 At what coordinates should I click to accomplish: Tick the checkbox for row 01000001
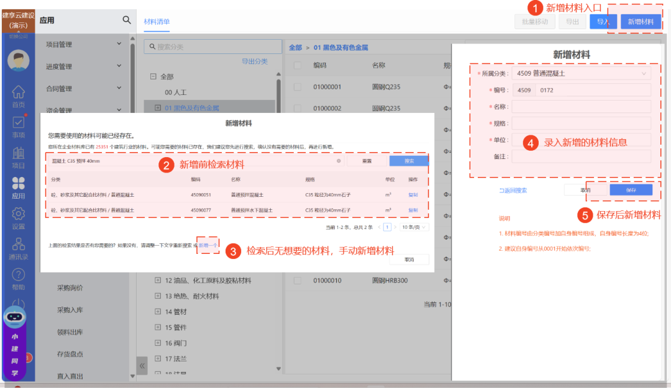click(x=298, y=87)
